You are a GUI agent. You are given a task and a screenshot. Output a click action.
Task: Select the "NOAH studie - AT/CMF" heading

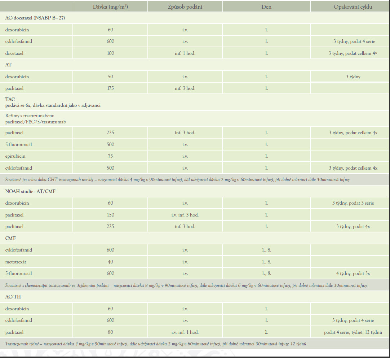(x=30, y=191)
